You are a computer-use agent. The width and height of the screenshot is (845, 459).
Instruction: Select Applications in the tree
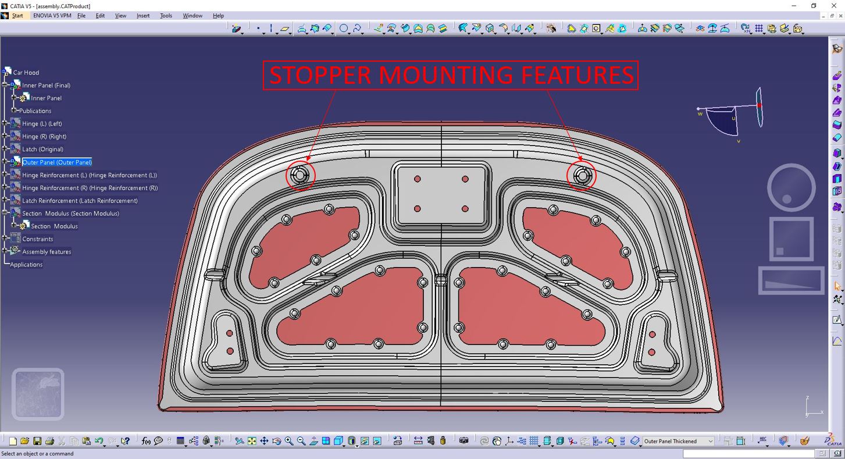[26, 265]
